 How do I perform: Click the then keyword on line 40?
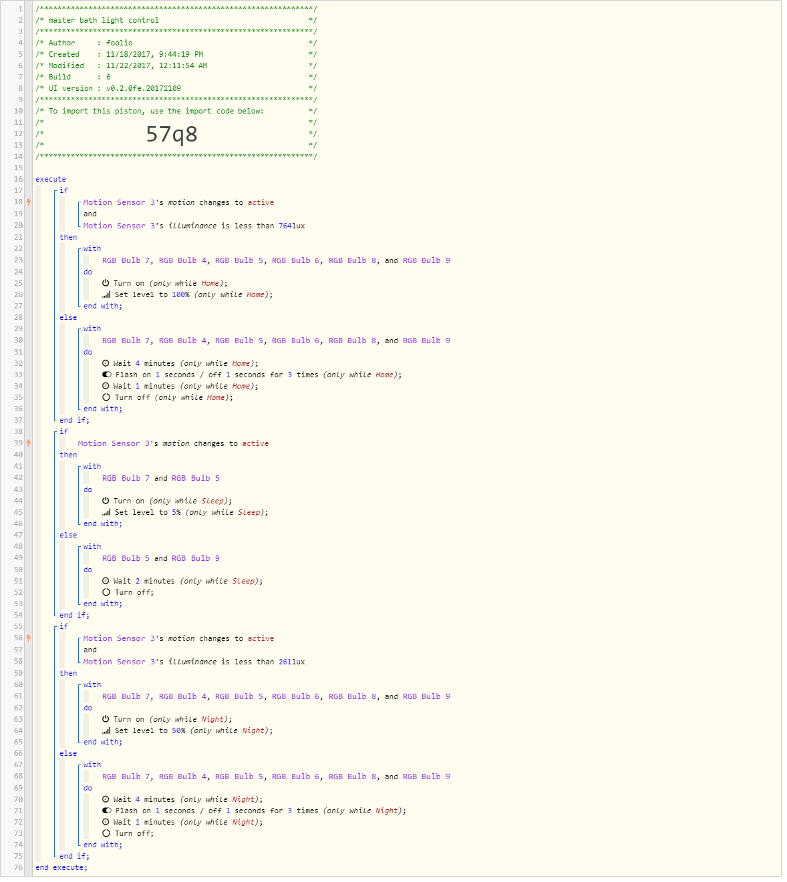[x=68, y=455]
